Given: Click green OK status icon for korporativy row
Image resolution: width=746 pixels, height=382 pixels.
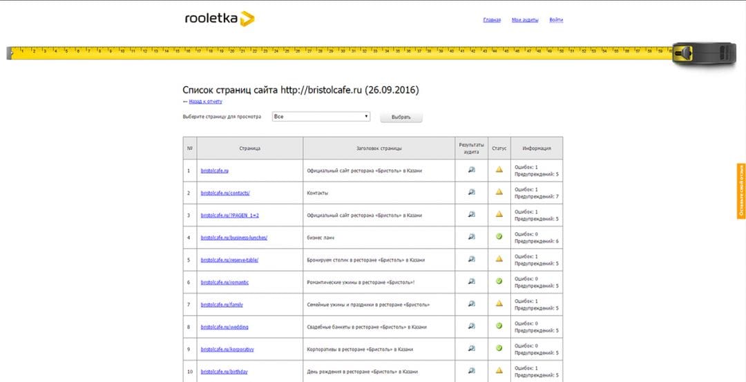Looking at the screenshot, I should click(x=499, y=348).
